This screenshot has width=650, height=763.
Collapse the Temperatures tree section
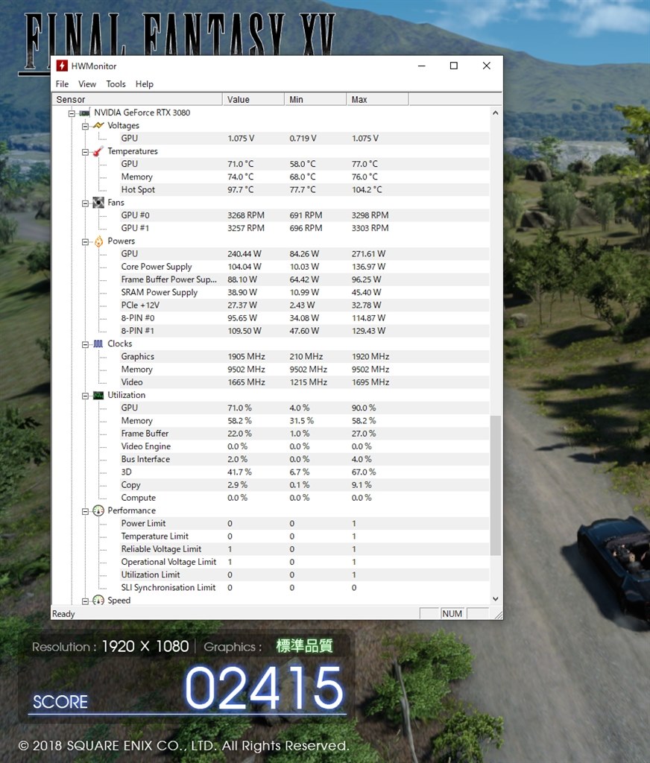click(85, 152)
